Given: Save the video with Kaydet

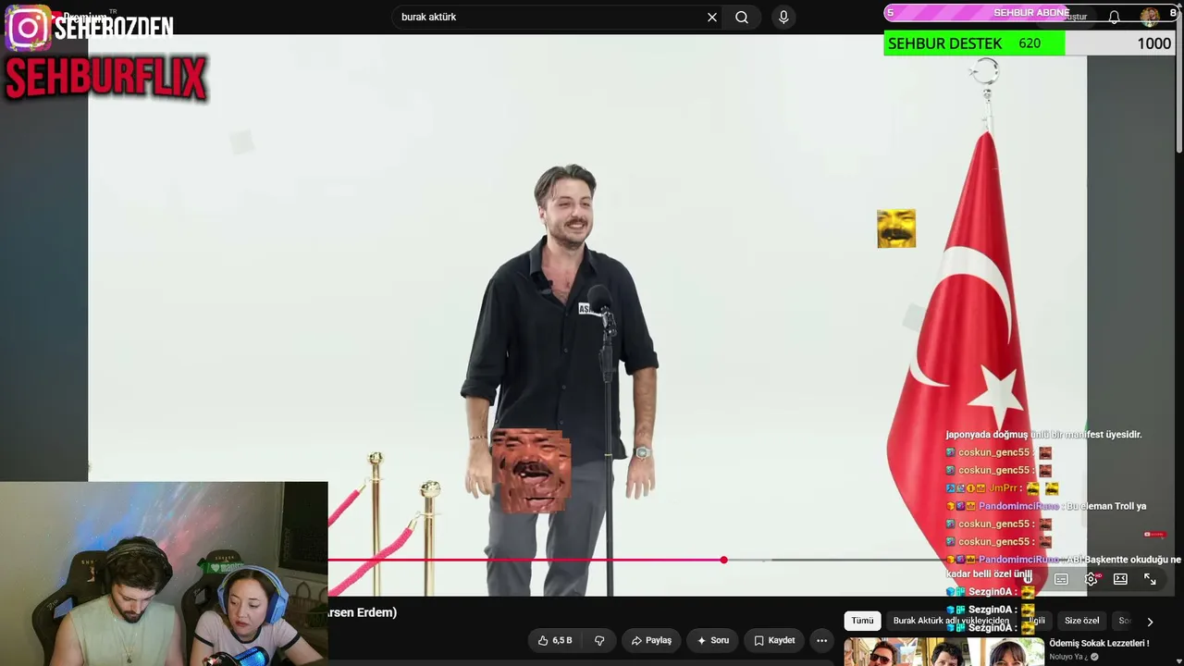Looking at the screenshot, I should pyautogui.click(x=774, y=640).
